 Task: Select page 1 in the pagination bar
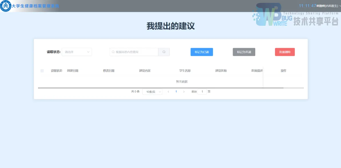(x=176, y=92)
